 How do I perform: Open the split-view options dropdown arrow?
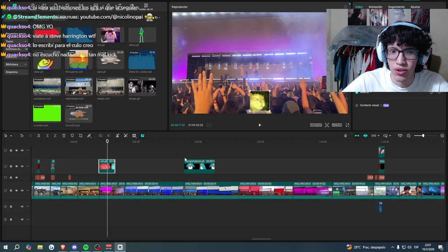tap(390, 136)
